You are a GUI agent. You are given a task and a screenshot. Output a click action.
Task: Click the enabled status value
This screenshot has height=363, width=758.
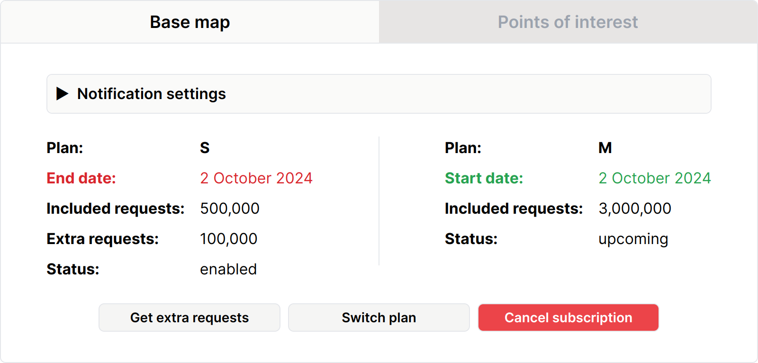228,269
